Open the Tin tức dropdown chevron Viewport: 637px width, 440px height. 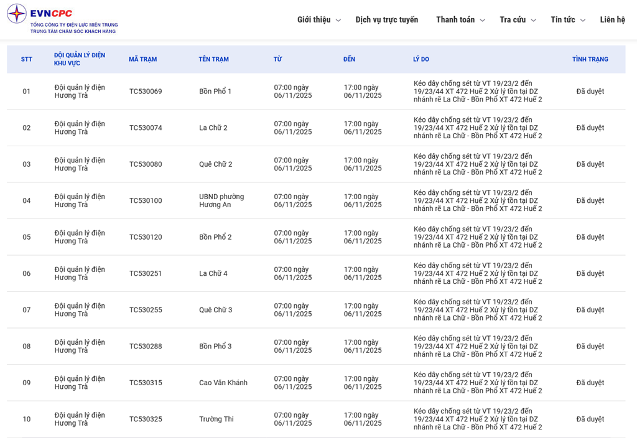pos(583,21)
